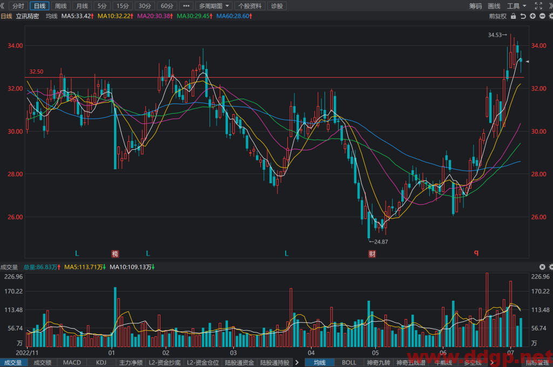This screenshot has height=367, width=553.
Task: Open volume panel settings gear icon
Action: (551, 267)
